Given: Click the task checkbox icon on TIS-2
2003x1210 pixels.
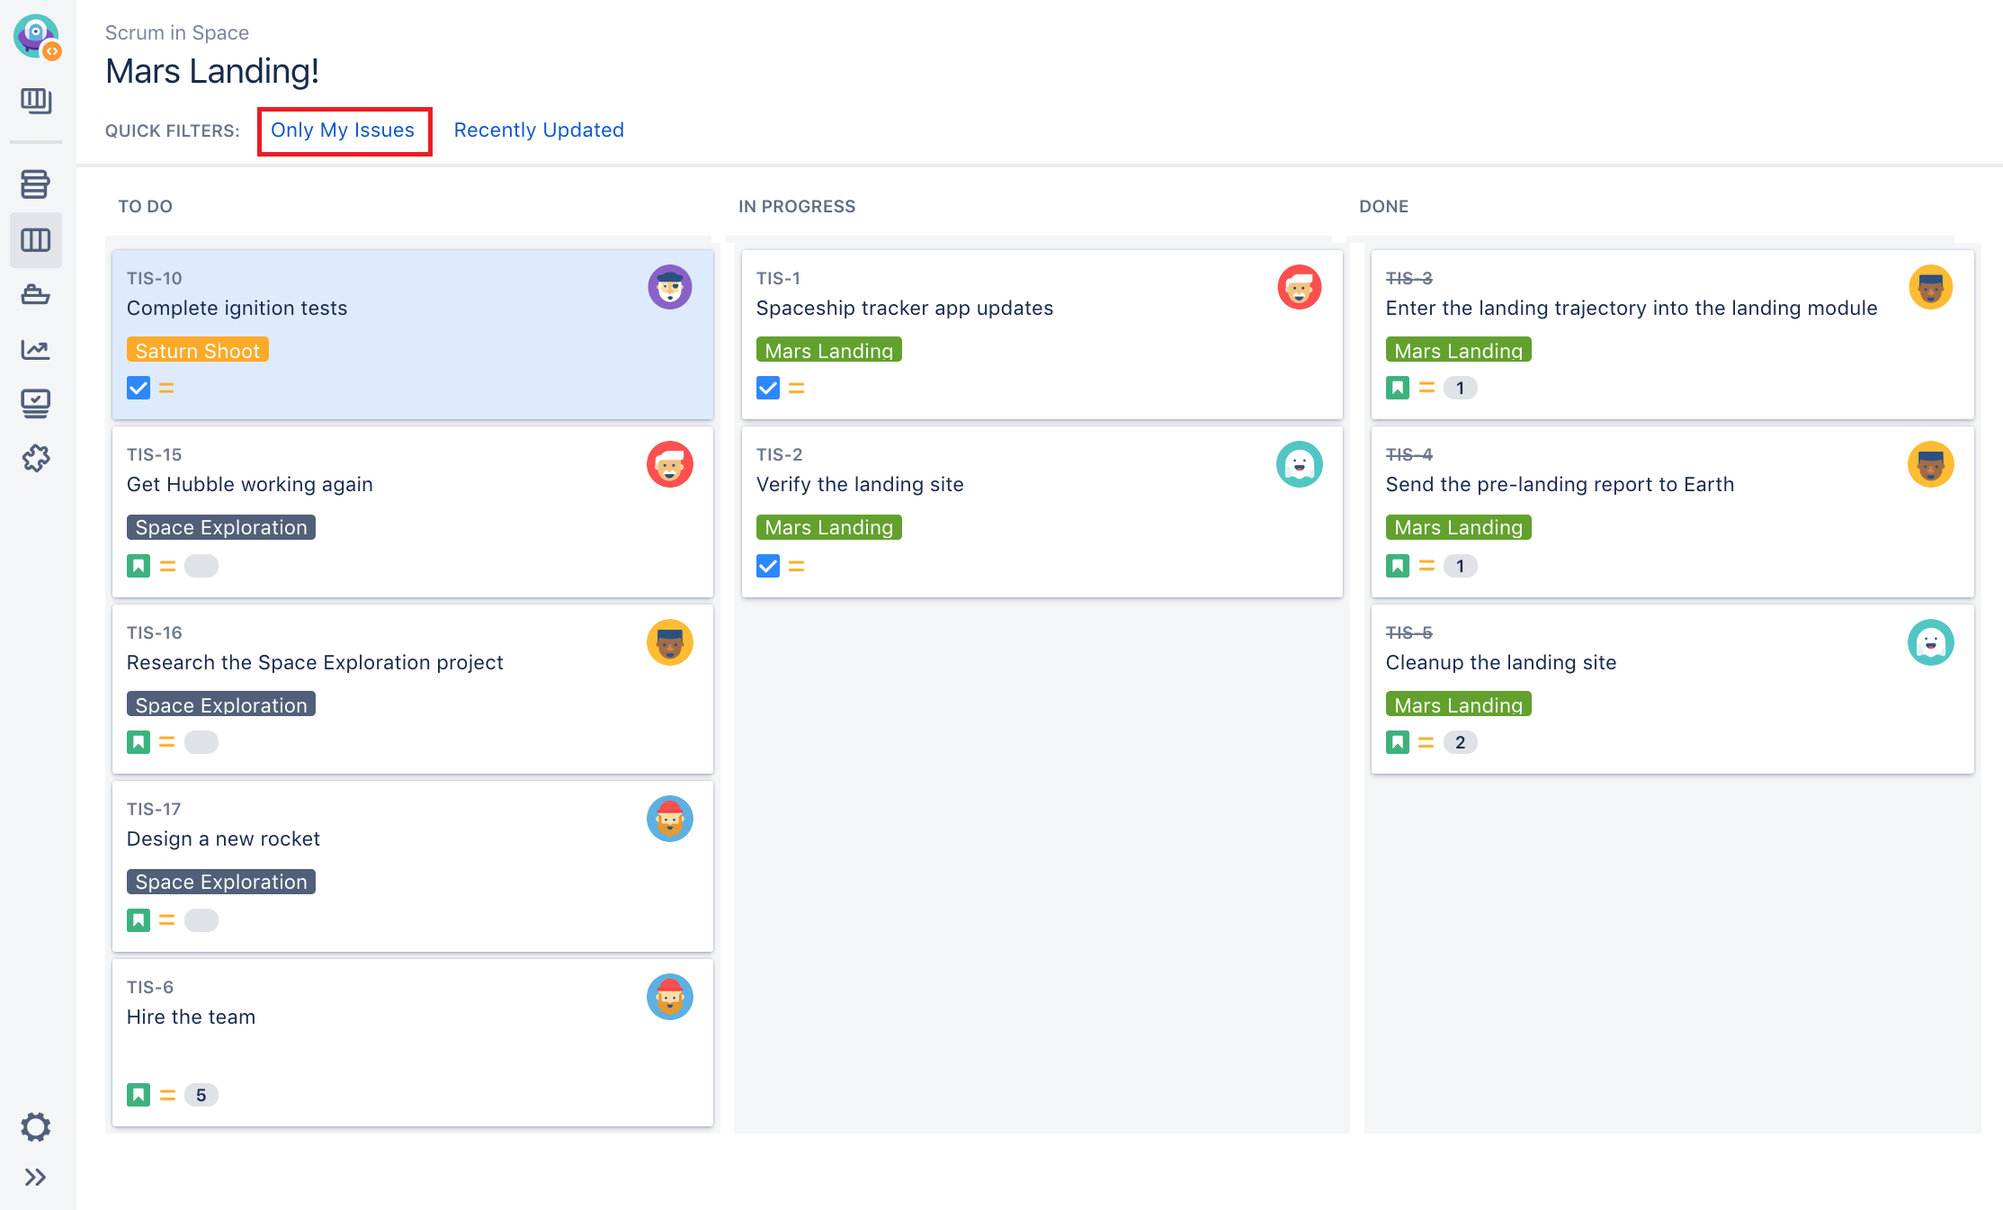Looking at the screenshot, I should [x=768, y=566].
